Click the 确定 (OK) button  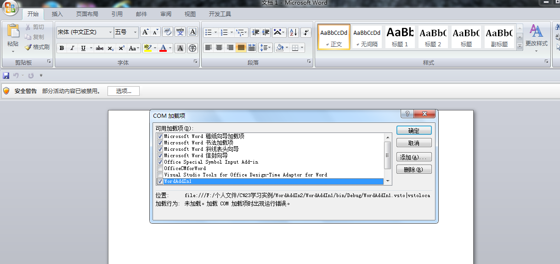coord(414,131)
